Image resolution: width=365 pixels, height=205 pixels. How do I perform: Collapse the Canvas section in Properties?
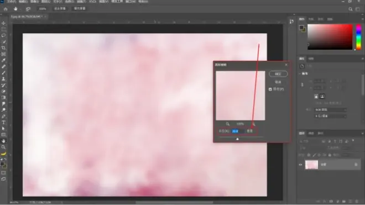pyautogui.click(x=300, y=73)
